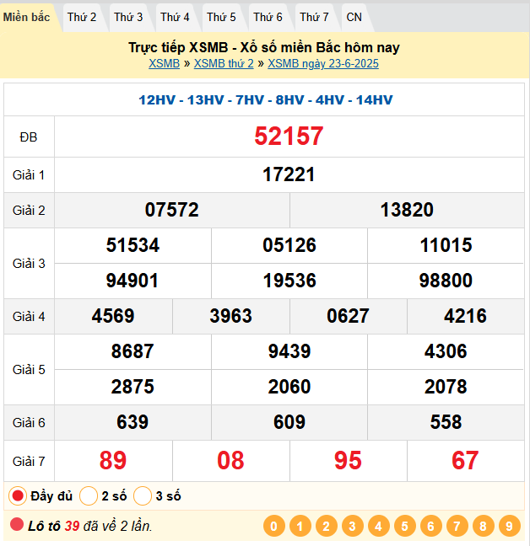The height and width of the screenshot is (546, 530).
Task: Click the Giải 5 number 4306
Action: pyautogui.click(x=446, y=351)
